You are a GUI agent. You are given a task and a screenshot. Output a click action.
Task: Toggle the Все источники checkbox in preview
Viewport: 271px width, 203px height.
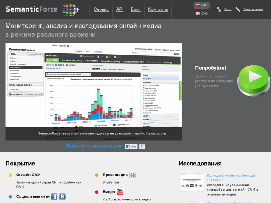[x=144, y=86]
